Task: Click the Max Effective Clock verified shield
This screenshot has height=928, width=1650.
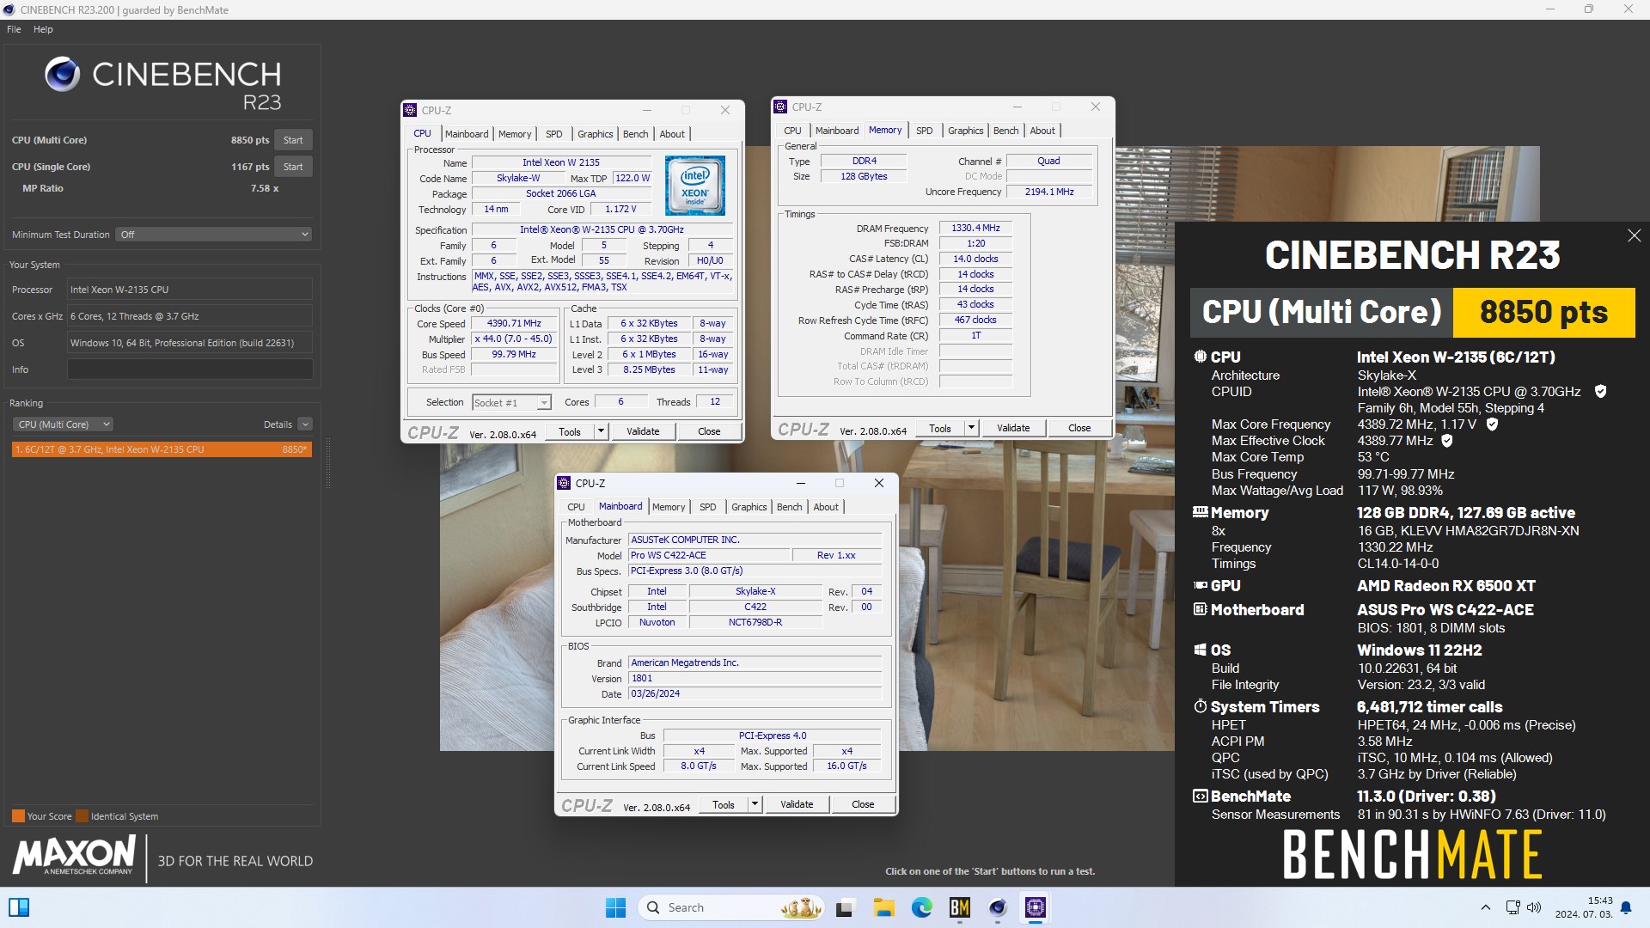Action: coord(1447,441)
